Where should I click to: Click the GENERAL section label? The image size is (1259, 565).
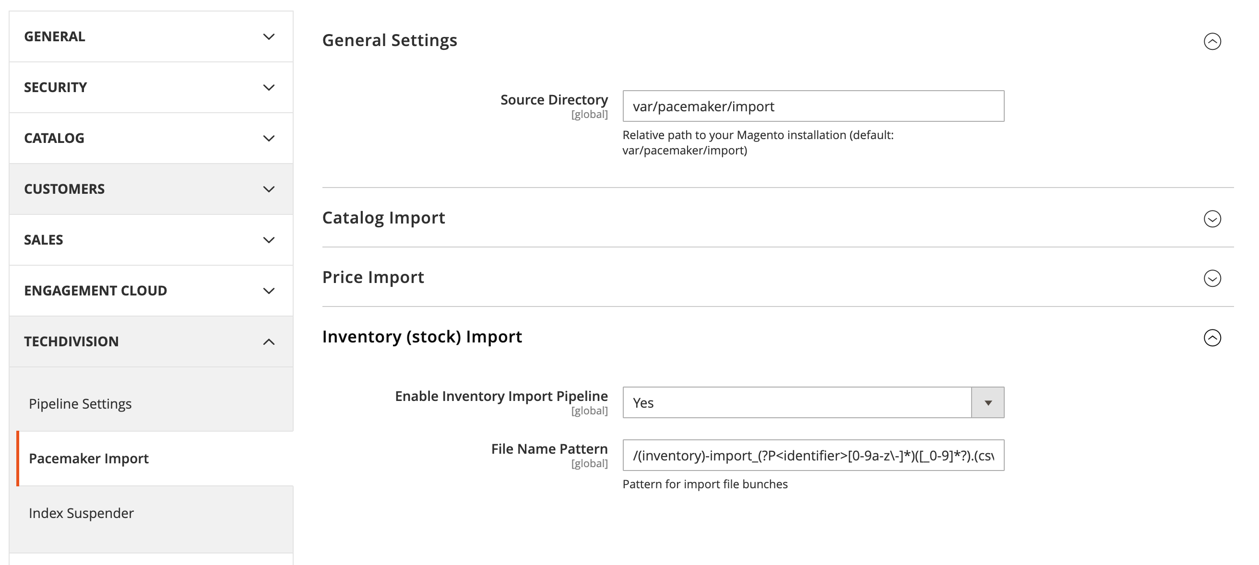click(54, 36)
